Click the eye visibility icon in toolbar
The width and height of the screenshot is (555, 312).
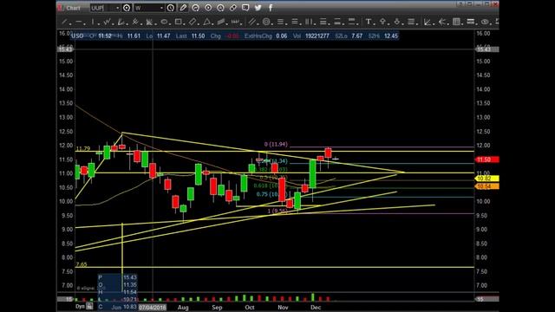click(485, 22)
